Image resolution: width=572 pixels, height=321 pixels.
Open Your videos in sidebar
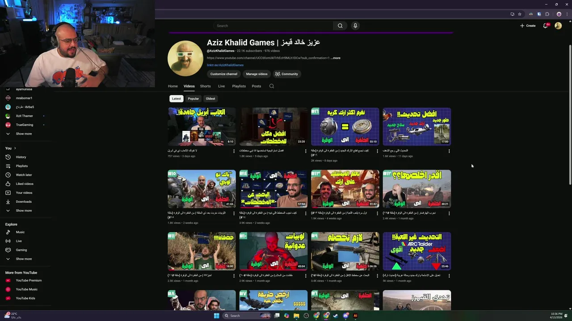pyautogui.click(x=24, y=193)
